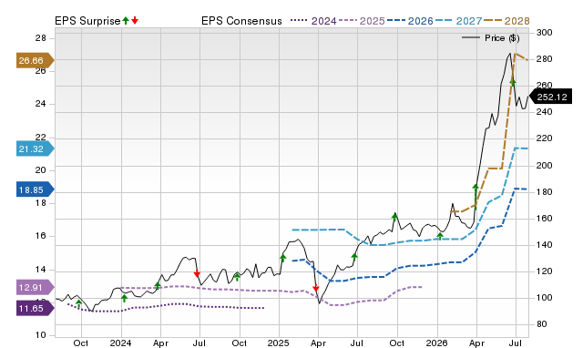
Task: Click the brown 26.66 value tag
Action: point(36,60)
